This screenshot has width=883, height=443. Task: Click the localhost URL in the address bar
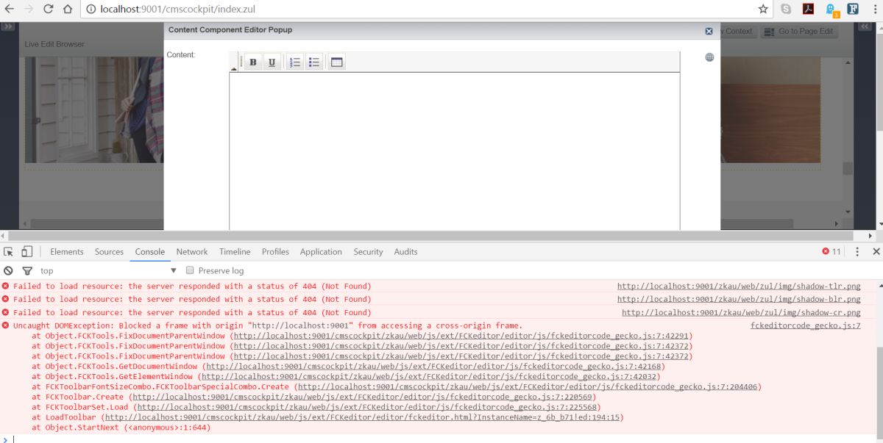pyautogui.click(x=177, y=10)
